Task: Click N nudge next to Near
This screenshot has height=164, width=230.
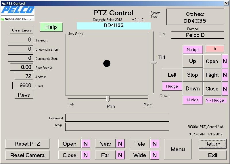Action: (120, 144)
